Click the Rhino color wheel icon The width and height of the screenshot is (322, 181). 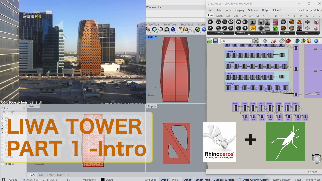pyautogui.click(x=154, y=29)
